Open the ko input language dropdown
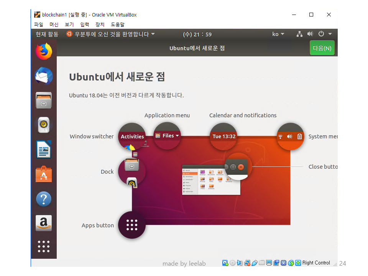This screenshot has width=368, height=276. (278, 34)
